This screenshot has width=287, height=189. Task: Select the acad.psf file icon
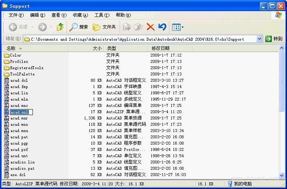[x=6, y=149]
